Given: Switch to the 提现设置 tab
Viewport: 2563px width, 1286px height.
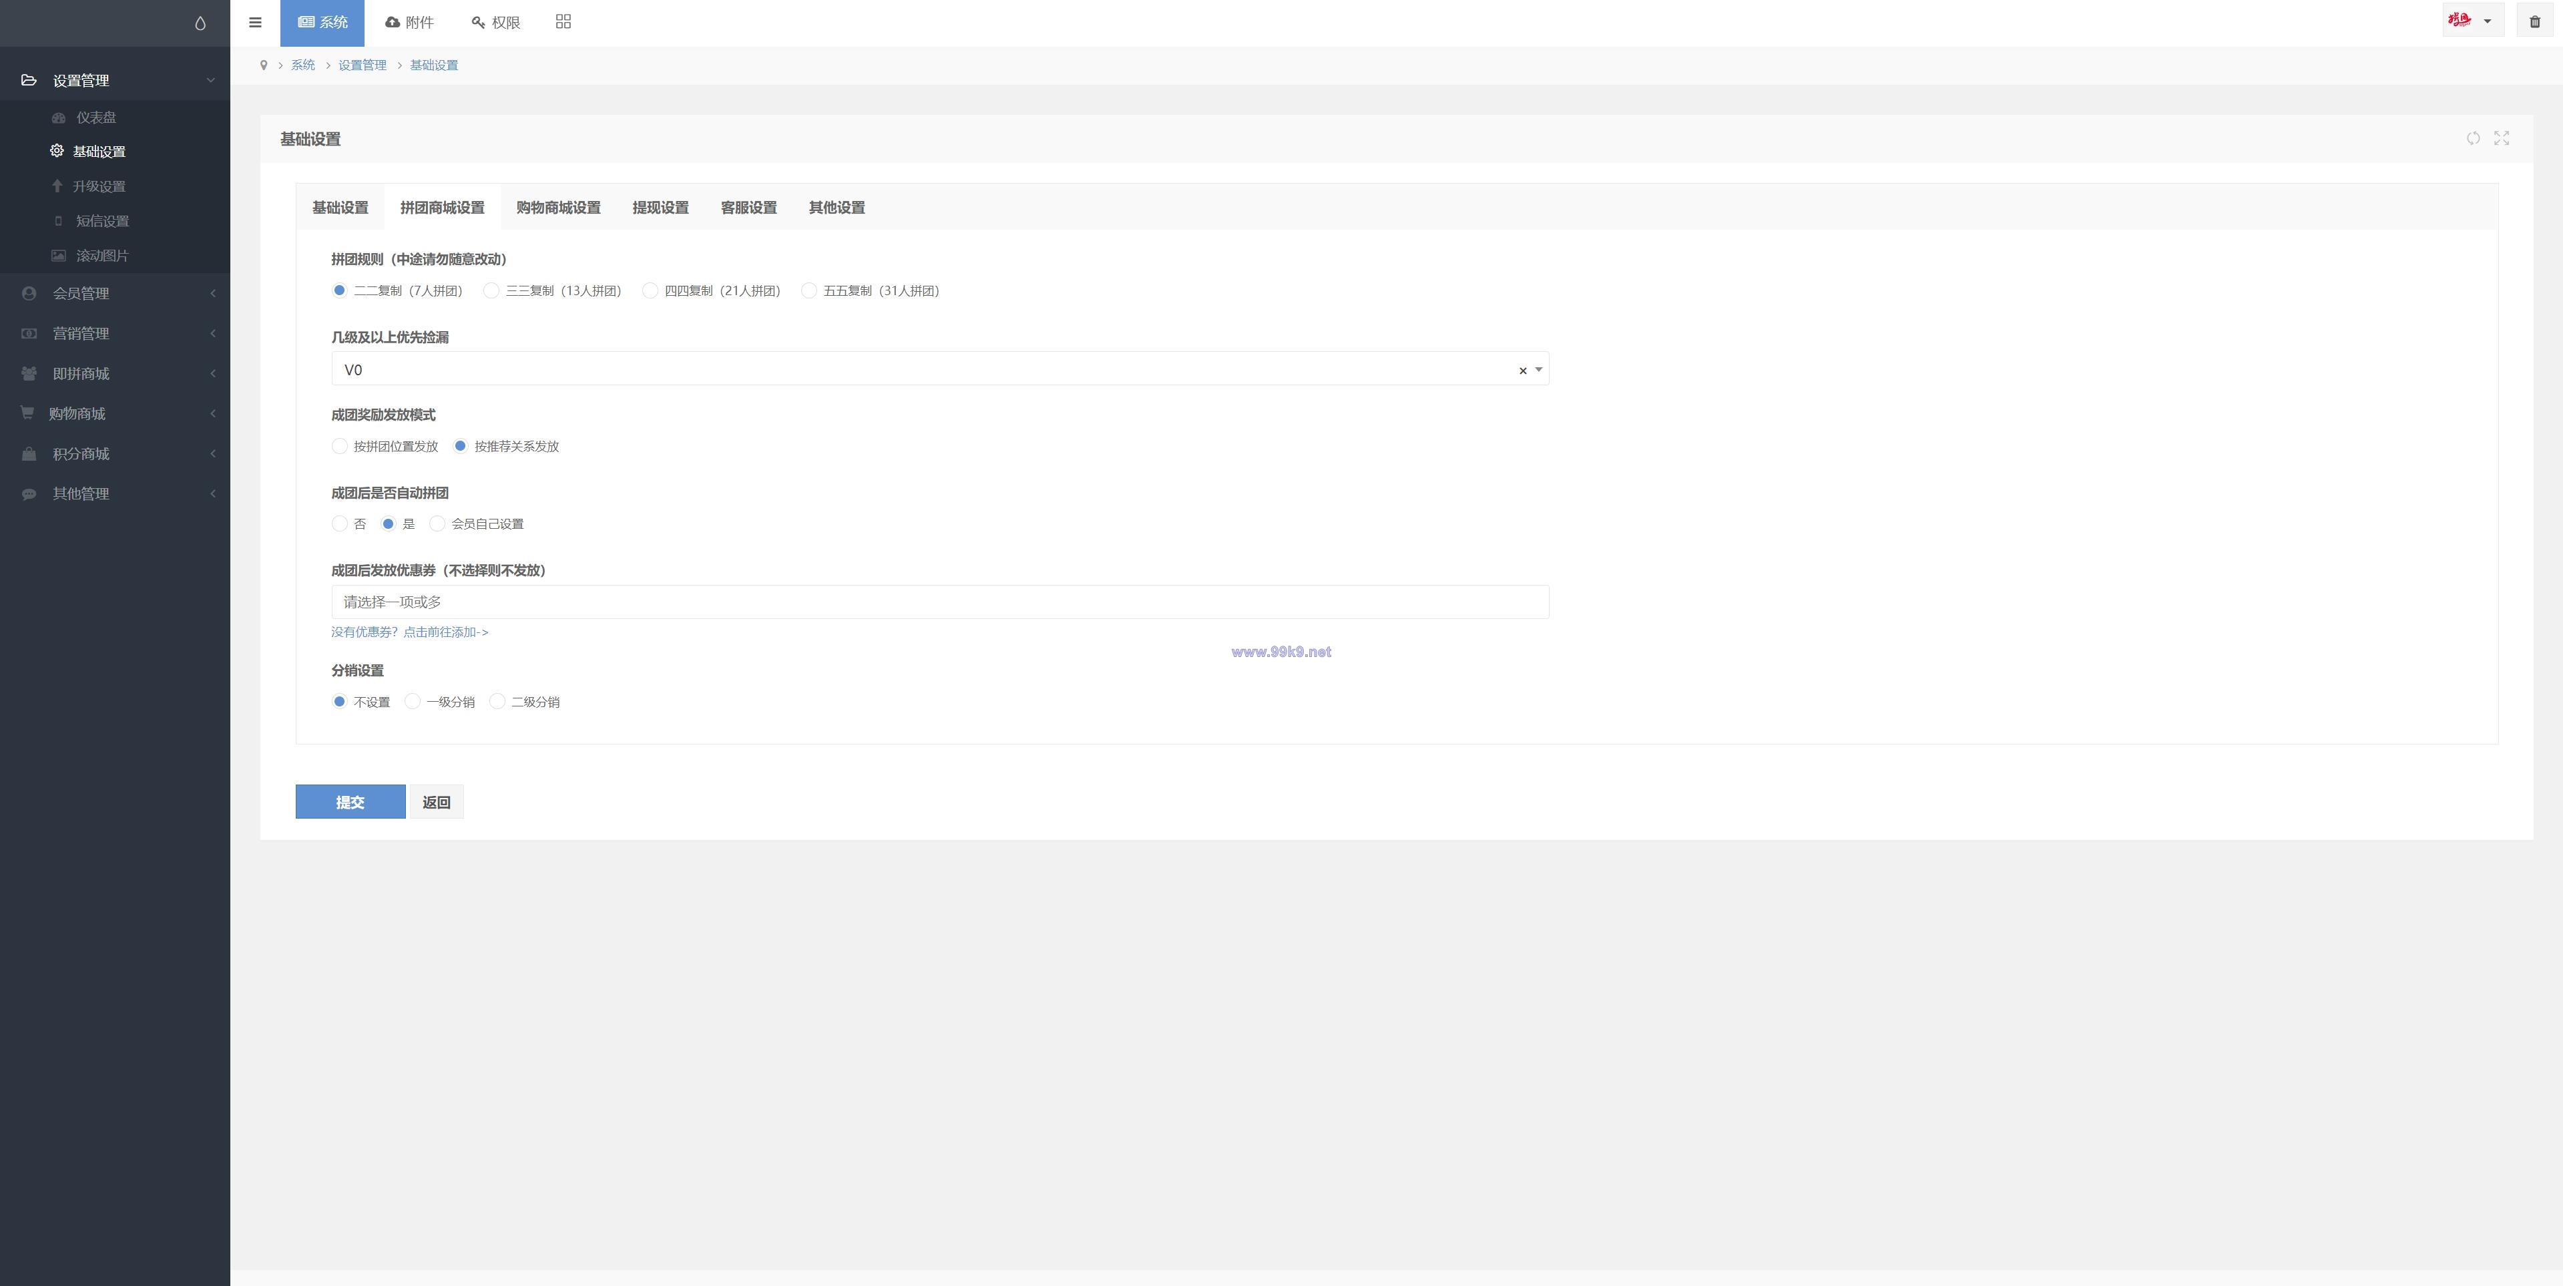Looking at the screenshot, I should [661, 207].
